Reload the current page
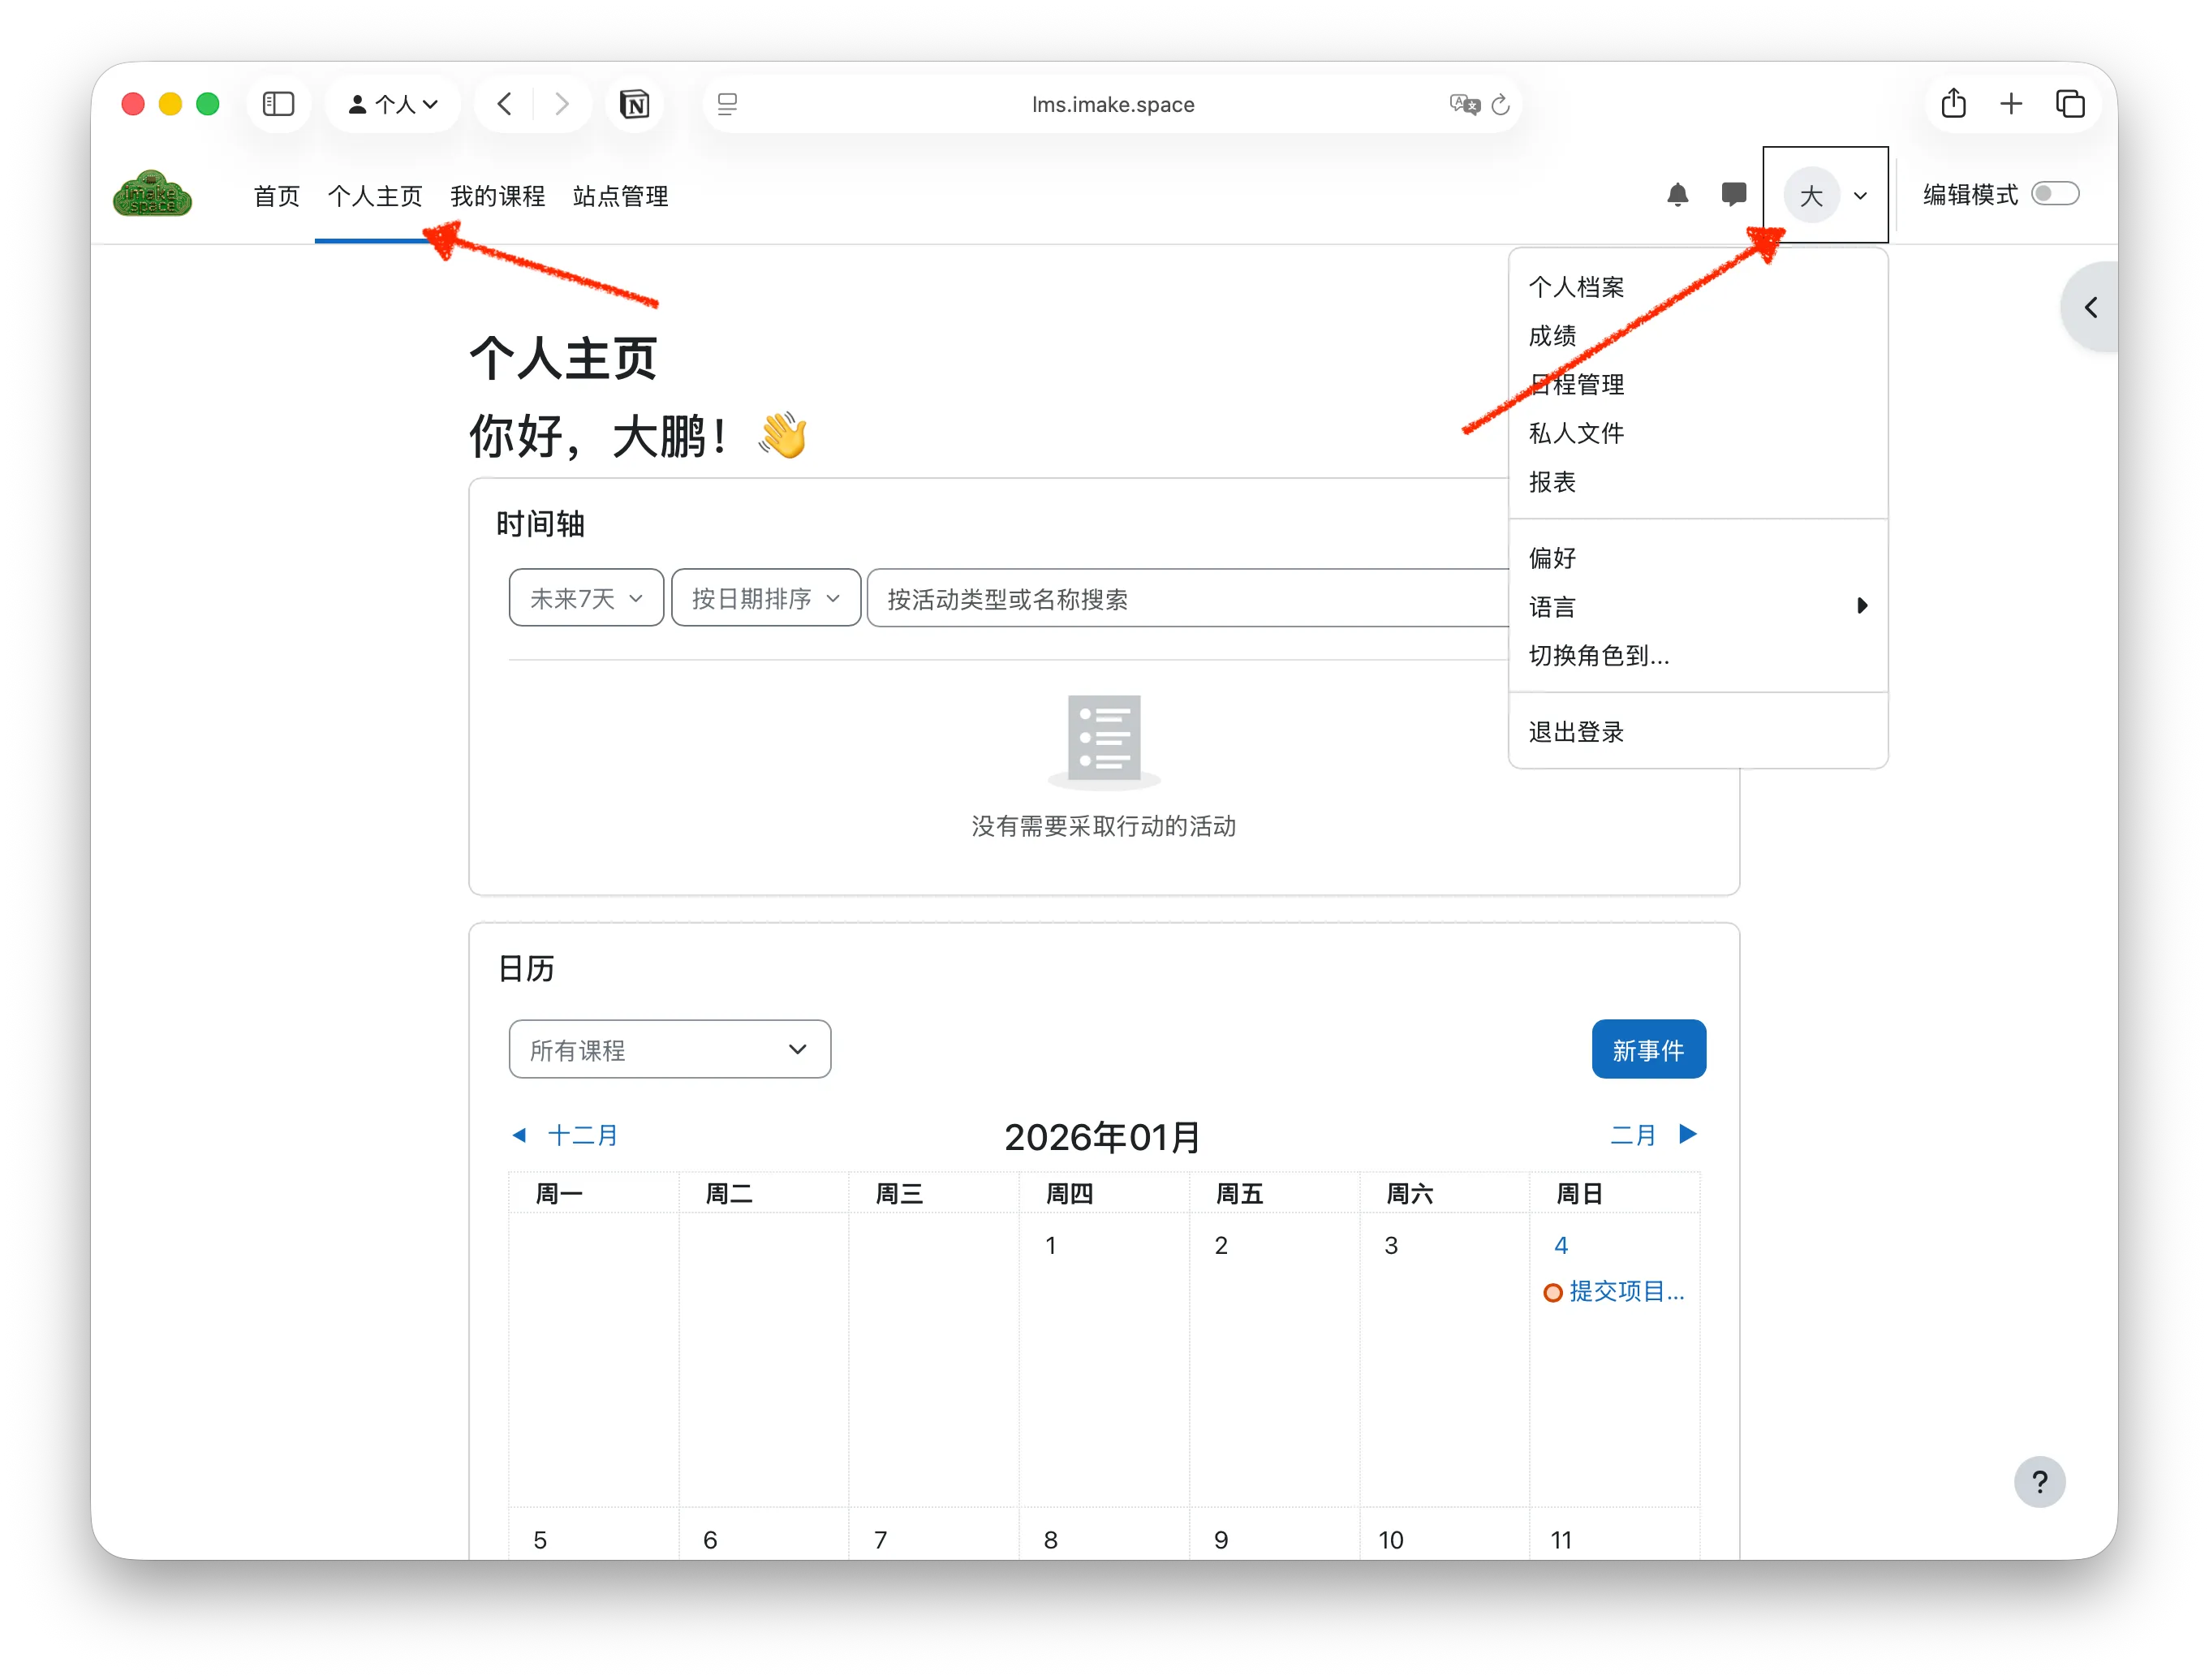 1500,104
